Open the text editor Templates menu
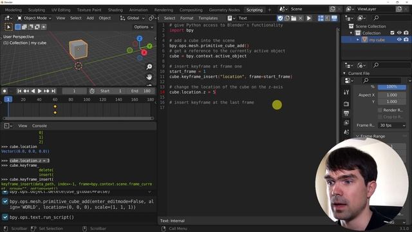 click(208, 18)
